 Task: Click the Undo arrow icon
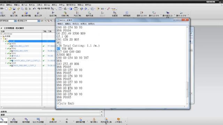tap(34, 9)
